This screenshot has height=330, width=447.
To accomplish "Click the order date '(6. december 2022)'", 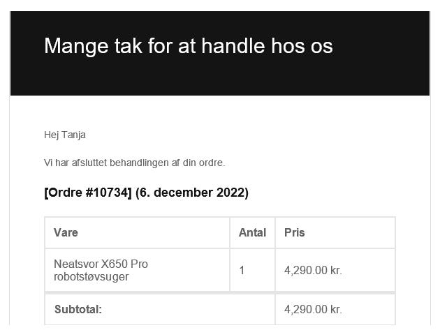I will coord(192,193).
